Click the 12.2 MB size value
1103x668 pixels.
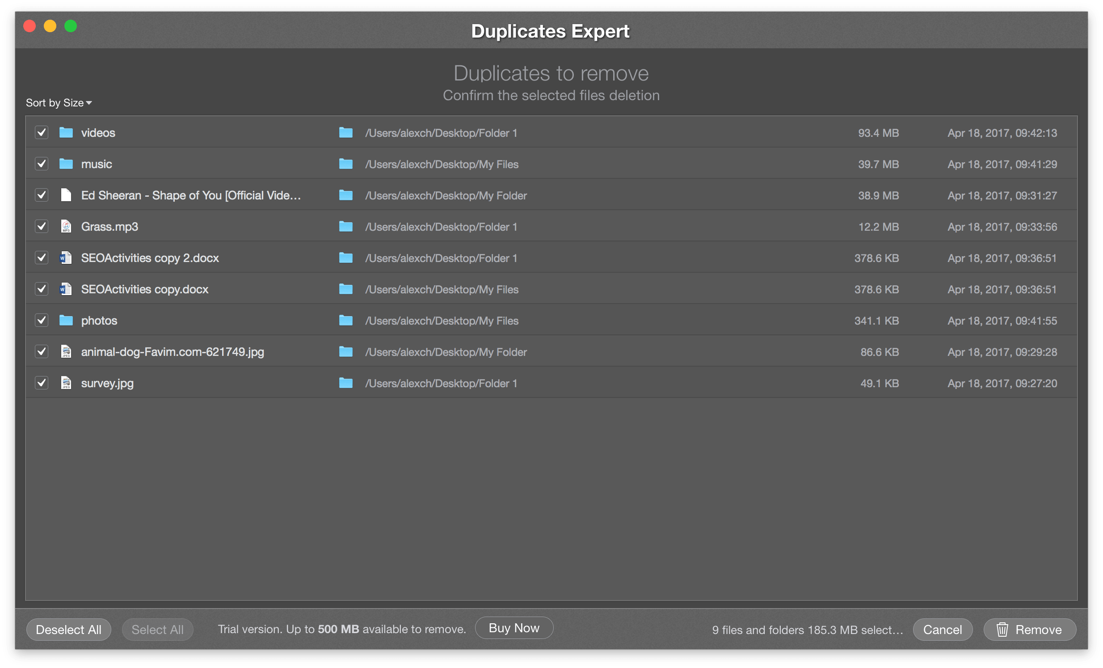point(878,227)
